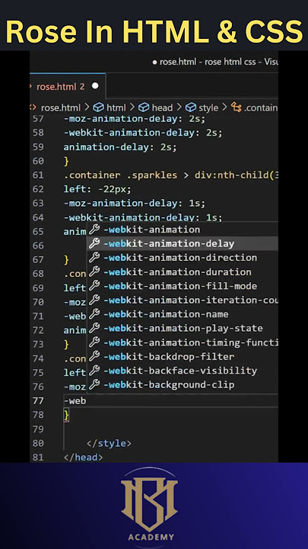Image resolution: width=308 pixels, height=549 pixels.
Task: Pick the -webkit-animation-play-state suggestion
Action: tap(183, 328)
